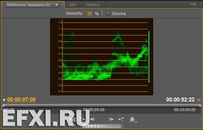Viewport: 203px width, 130px height.
Task: Enable the Chroma checkbox
Action: point(108,14)
